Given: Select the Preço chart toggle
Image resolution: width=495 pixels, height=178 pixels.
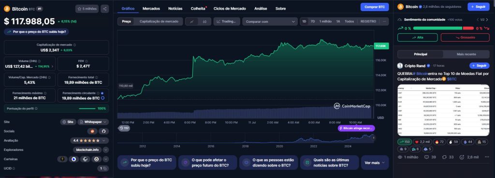Looking at the screenshot, I should tap(126, 21).
